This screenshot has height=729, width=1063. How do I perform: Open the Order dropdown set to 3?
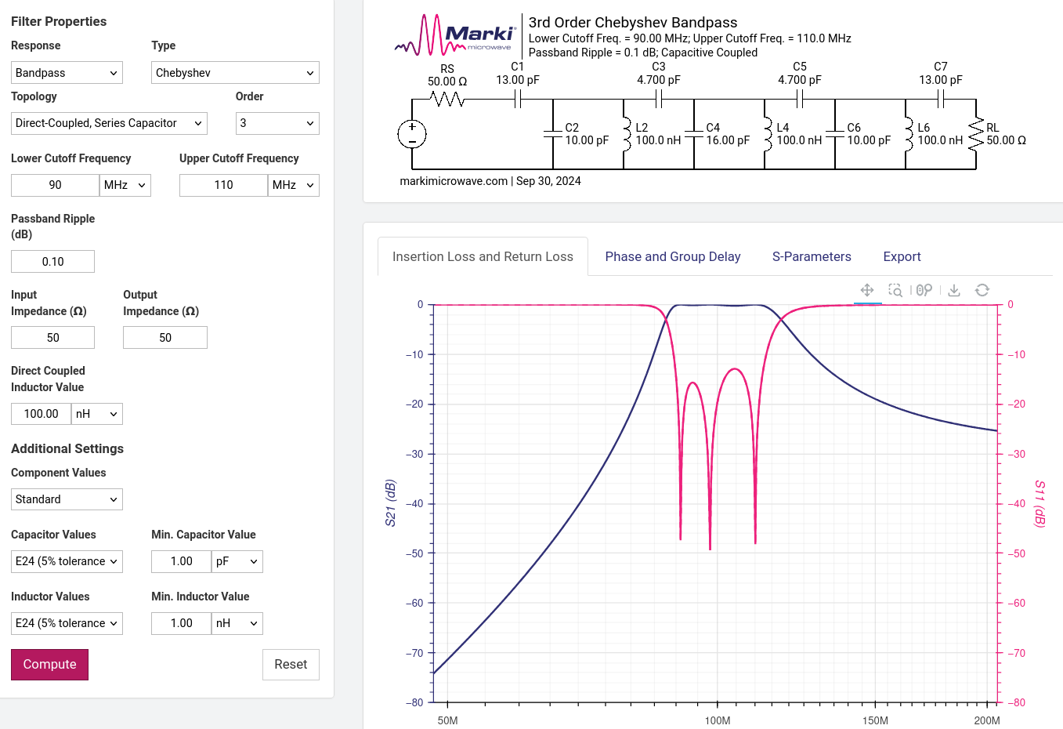(277, 123)
